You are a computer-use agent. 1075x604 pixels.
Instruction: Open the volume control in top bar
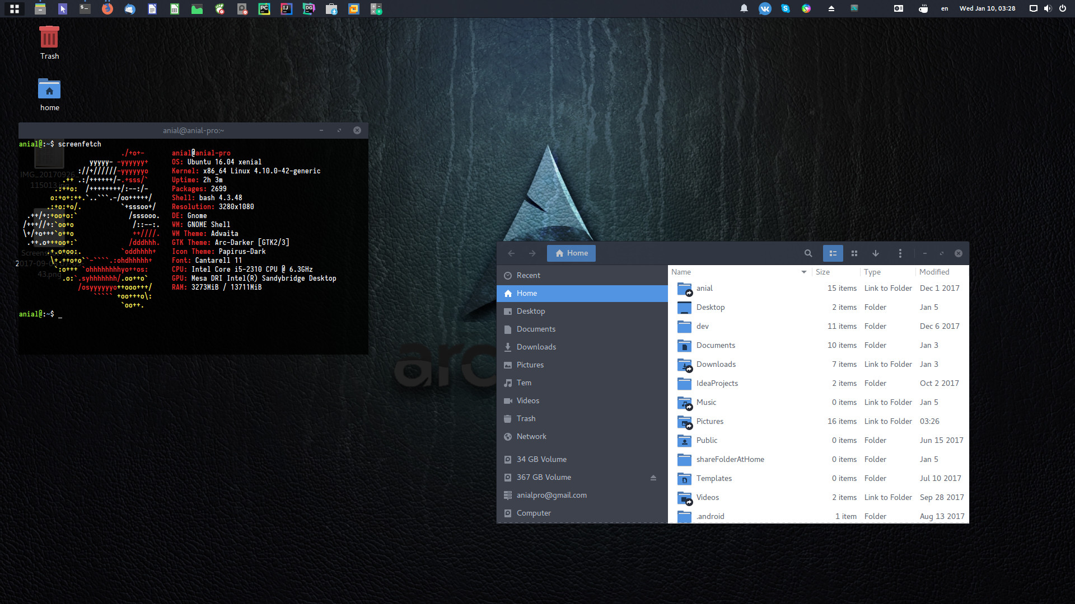(x=1048, y=8)
